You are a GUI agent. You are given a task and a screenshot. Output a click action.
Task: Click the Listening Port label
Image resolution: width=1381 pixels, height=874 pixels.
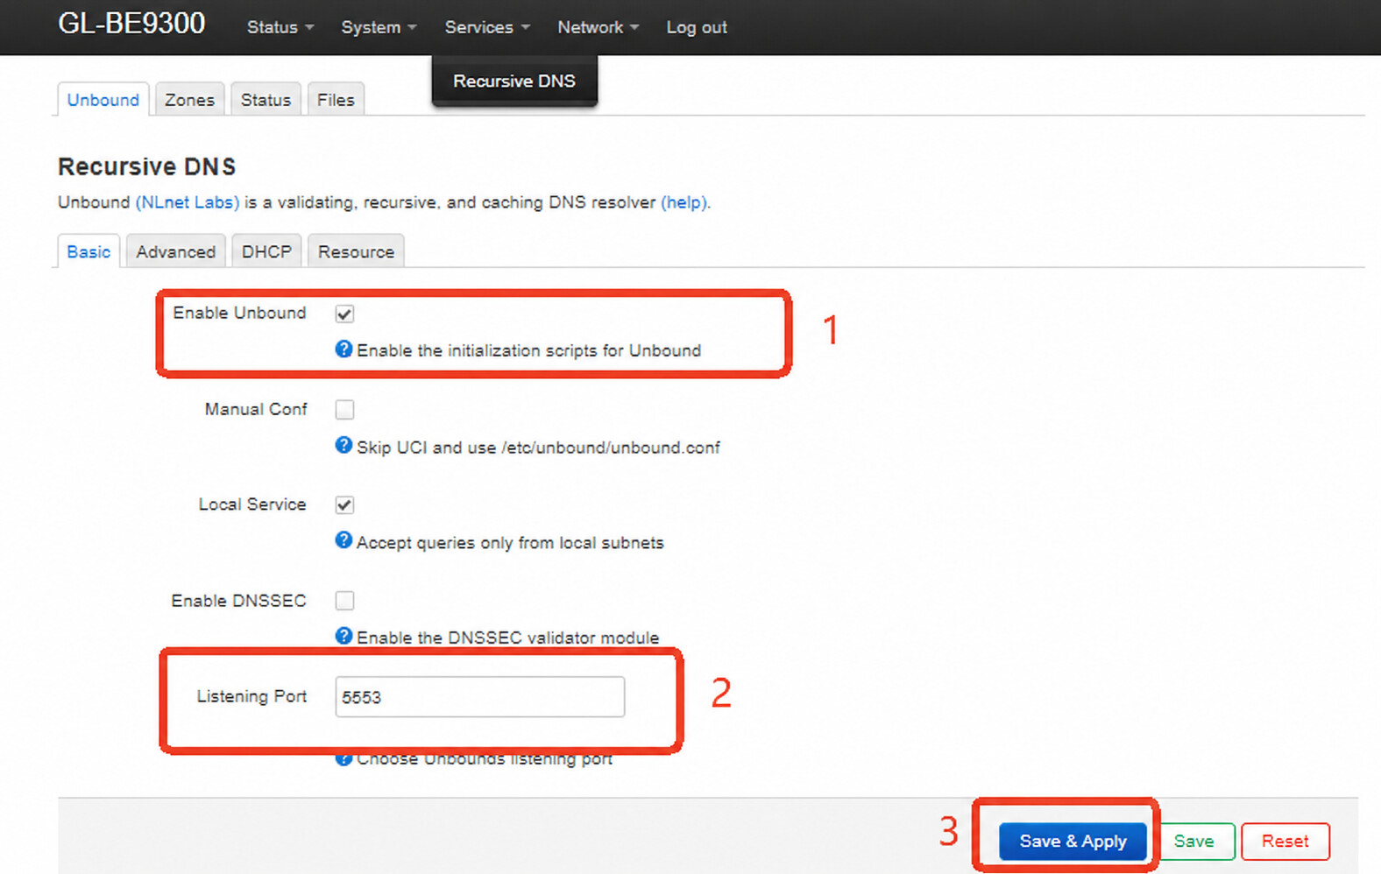(x=251, y=696)
